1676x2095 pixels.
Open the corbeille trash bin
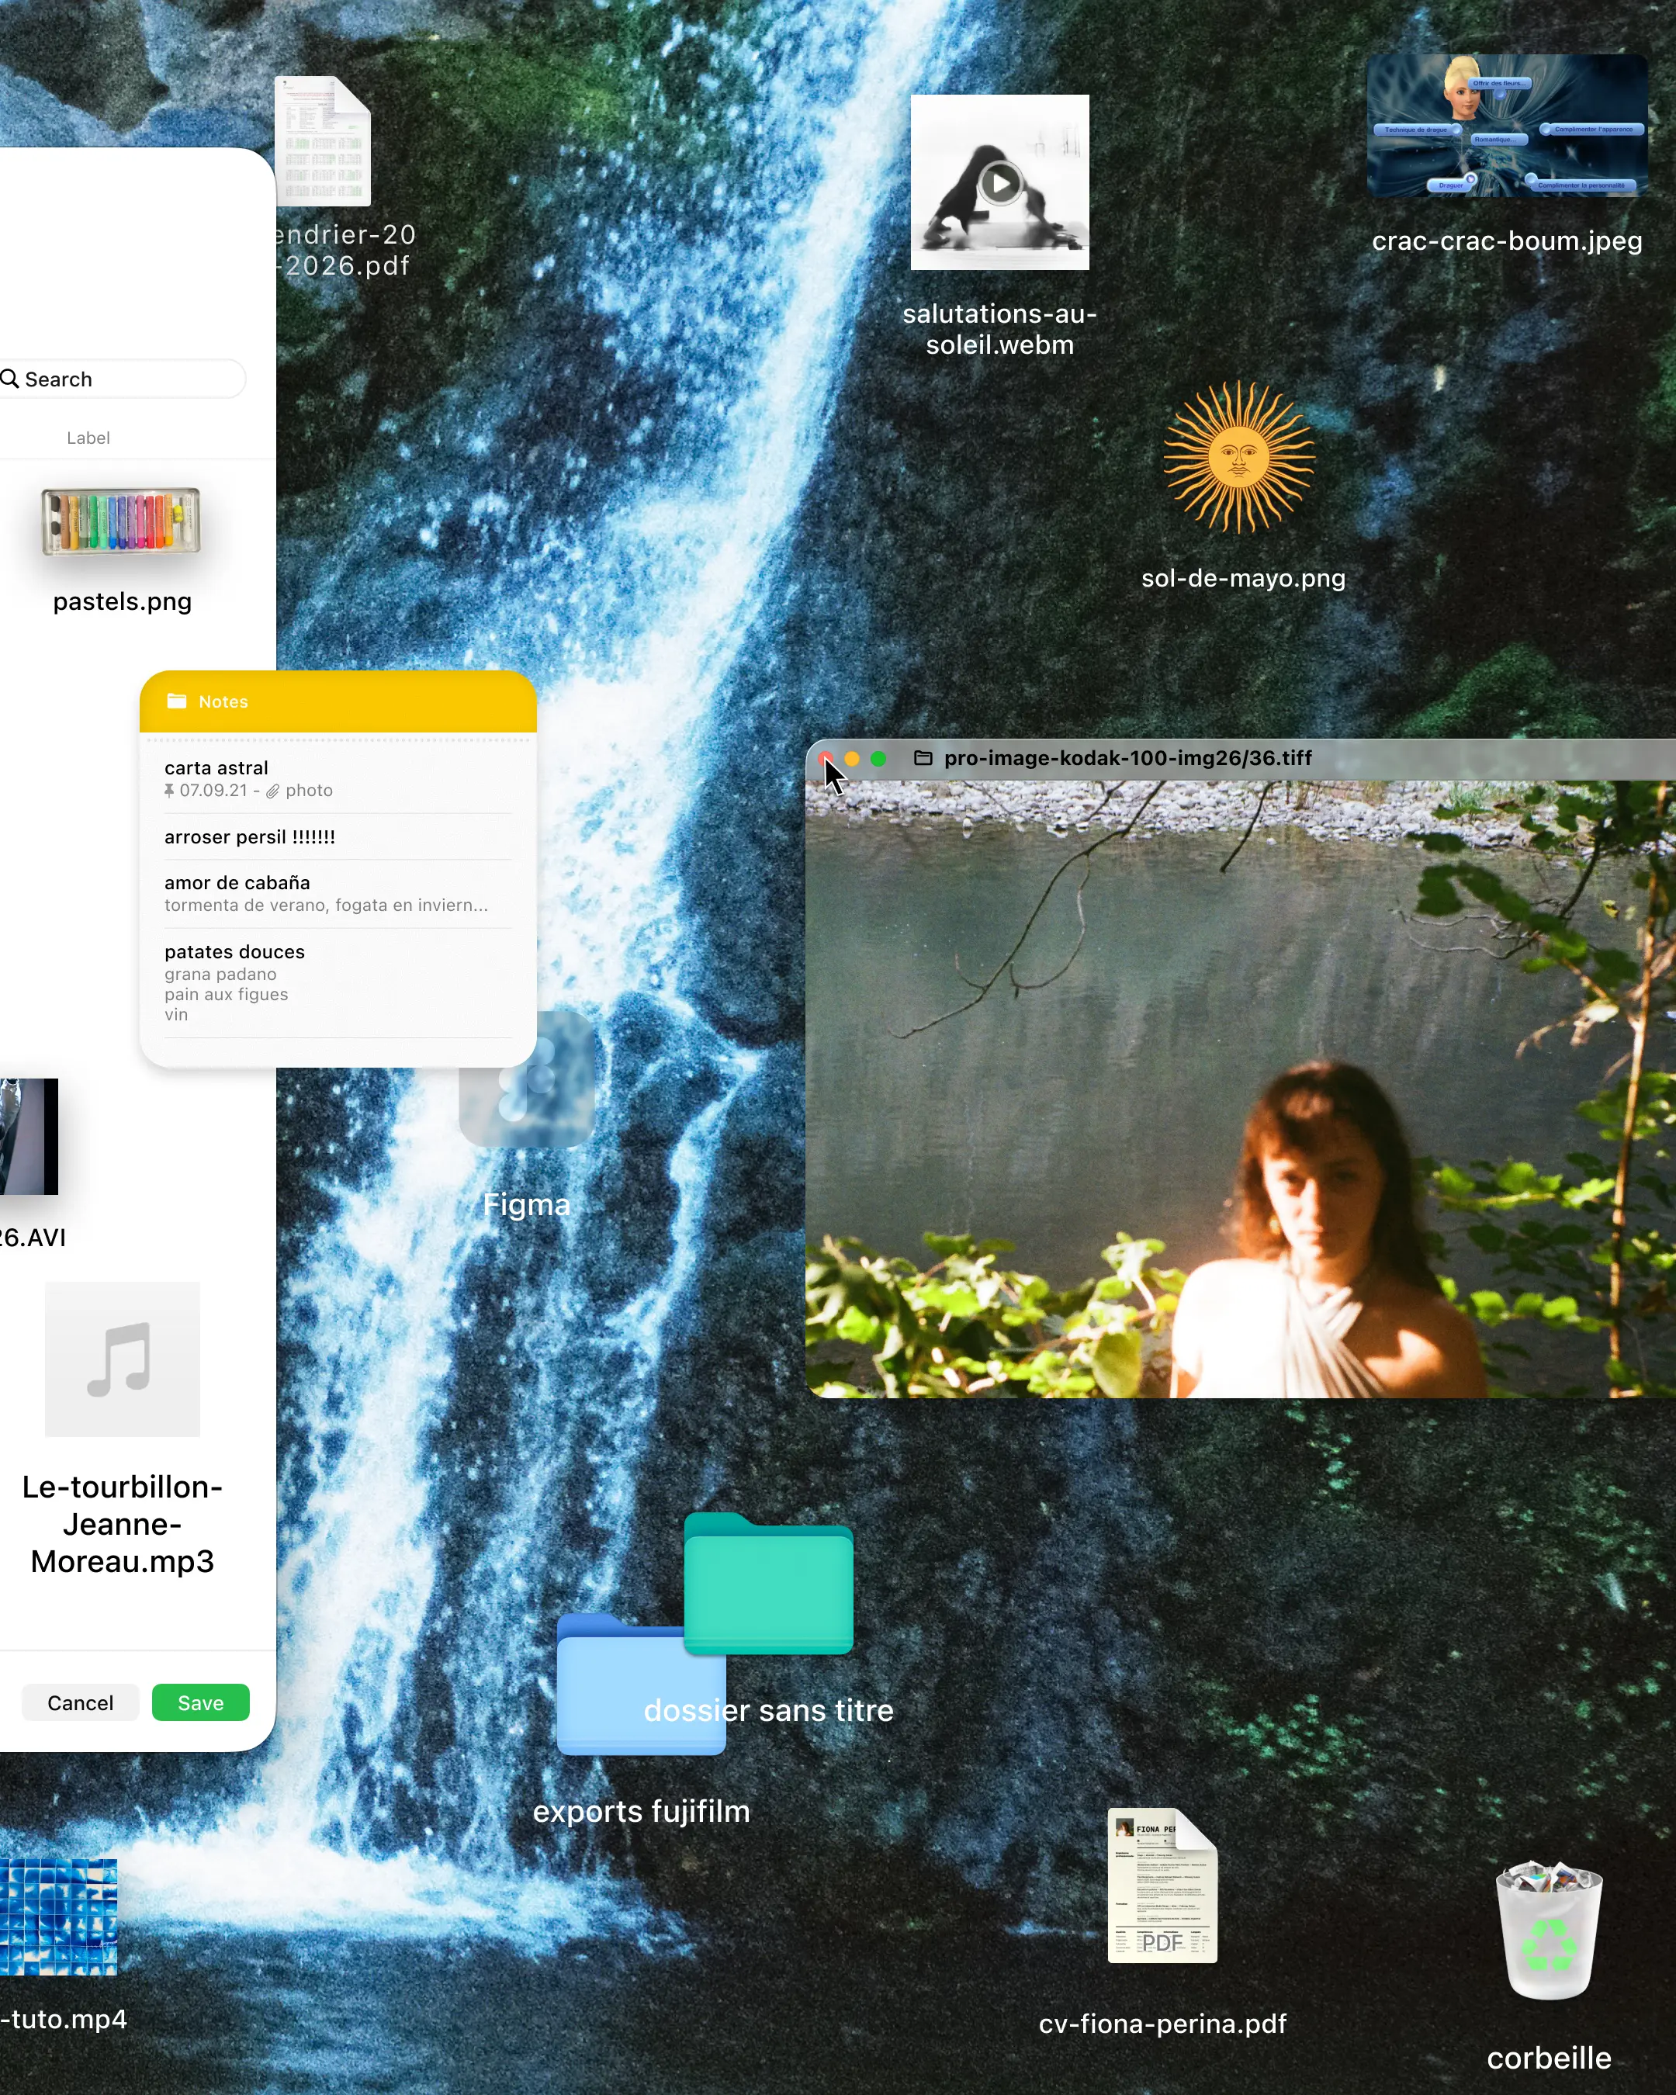coord(1549,1930)
